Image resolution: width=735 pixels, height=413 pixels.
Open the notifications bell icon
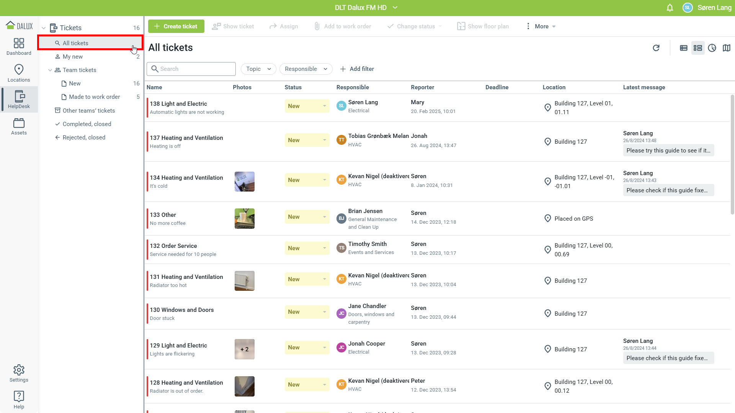click(x=670, y=8)
